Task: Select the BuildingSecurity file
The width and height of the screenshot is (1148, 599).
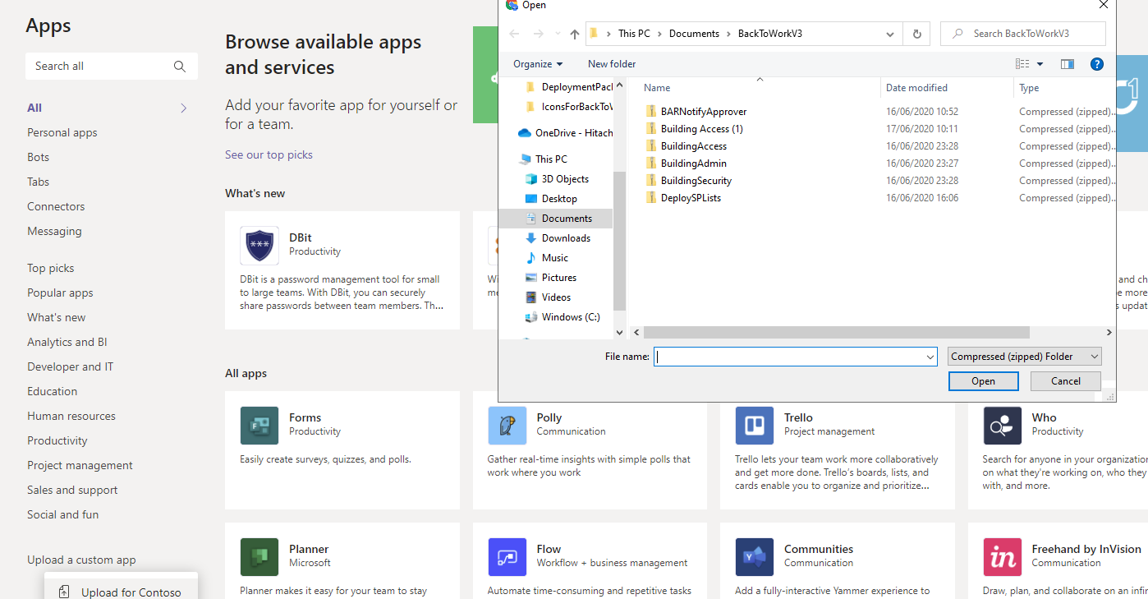Action: 688,181
